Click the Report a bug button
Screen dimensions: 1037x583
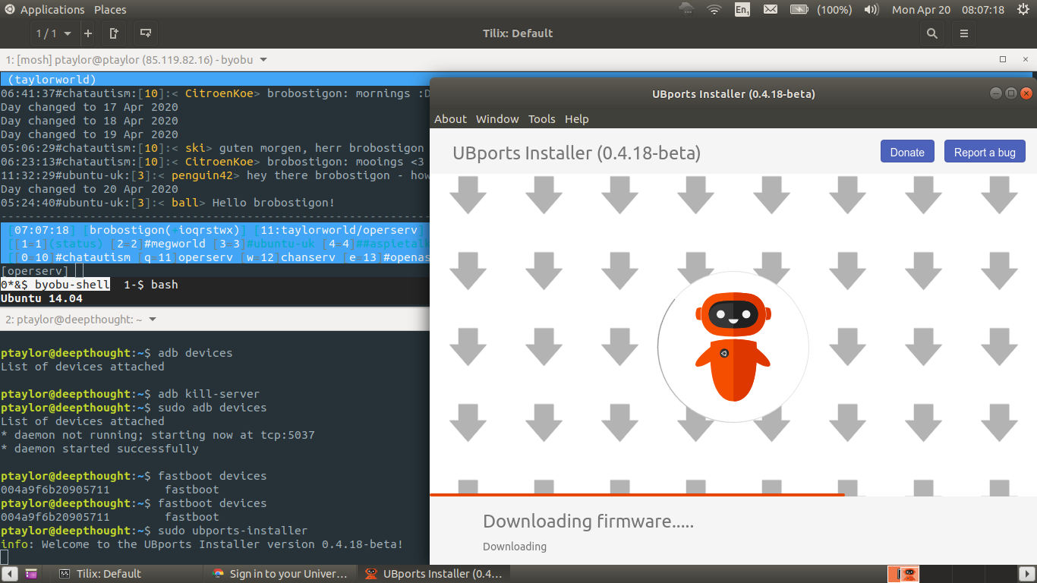pyautogui.click(x=985, y=152)
